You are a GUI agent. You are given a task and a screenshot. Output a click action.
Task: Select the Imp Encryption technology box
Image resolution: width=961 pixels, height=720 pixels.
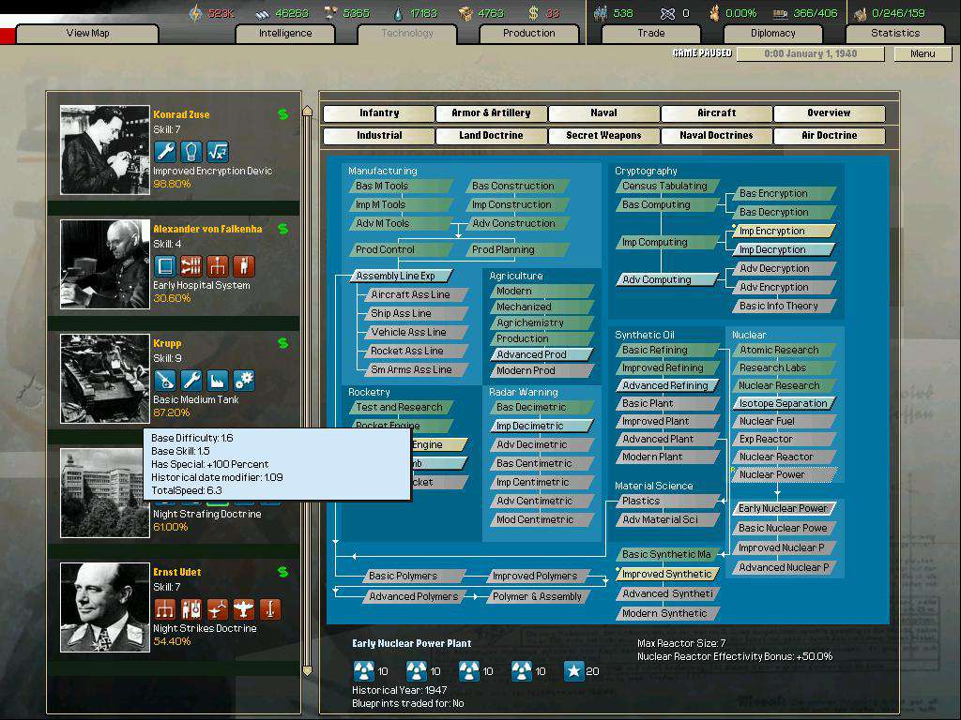(783, 231)
